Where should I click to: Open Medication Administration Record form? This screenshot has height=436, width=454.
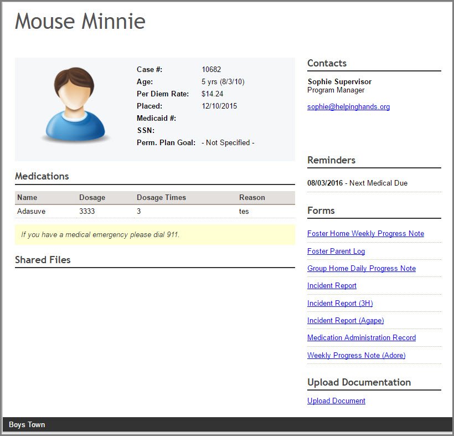click(362, 338)
